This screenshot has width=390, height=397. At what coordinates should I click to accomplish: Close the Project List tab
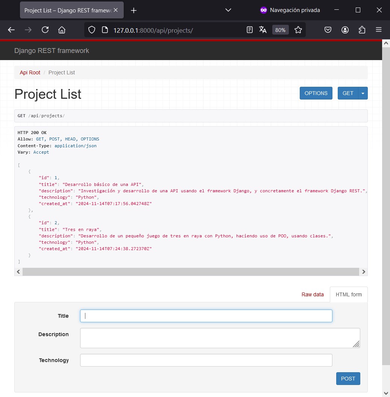115,10
